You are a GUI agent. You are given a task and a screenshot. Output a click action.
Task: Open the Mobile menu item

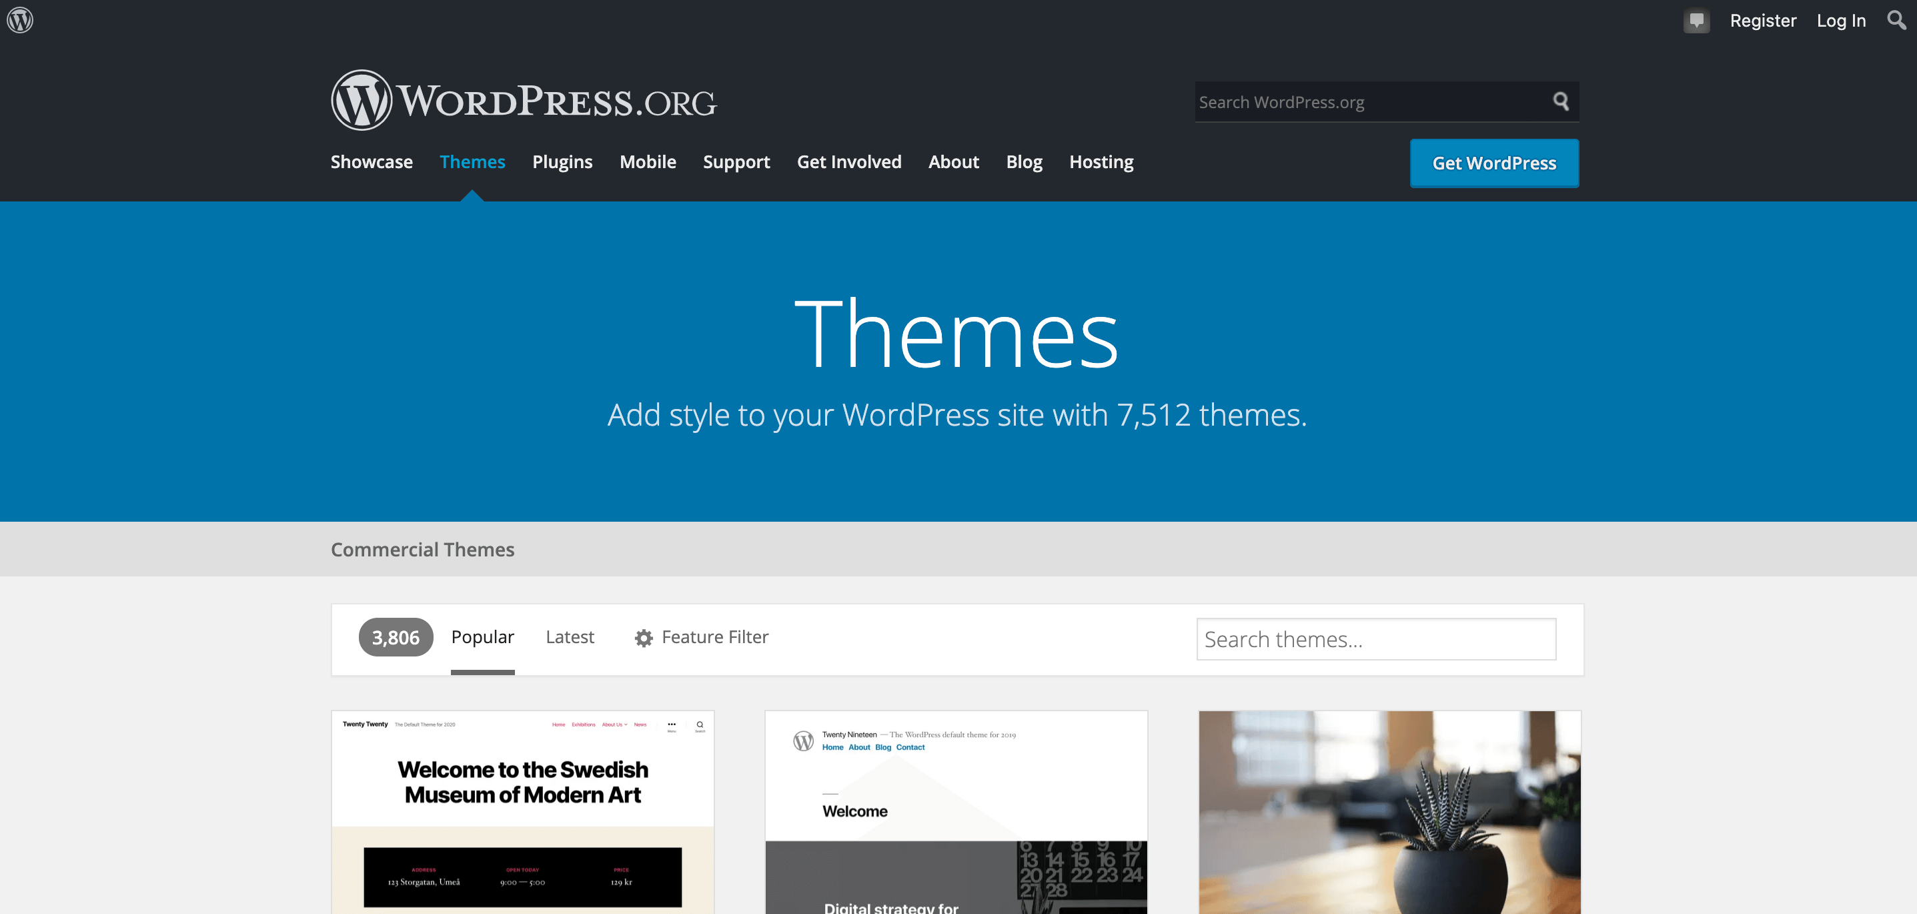(648, 161)
